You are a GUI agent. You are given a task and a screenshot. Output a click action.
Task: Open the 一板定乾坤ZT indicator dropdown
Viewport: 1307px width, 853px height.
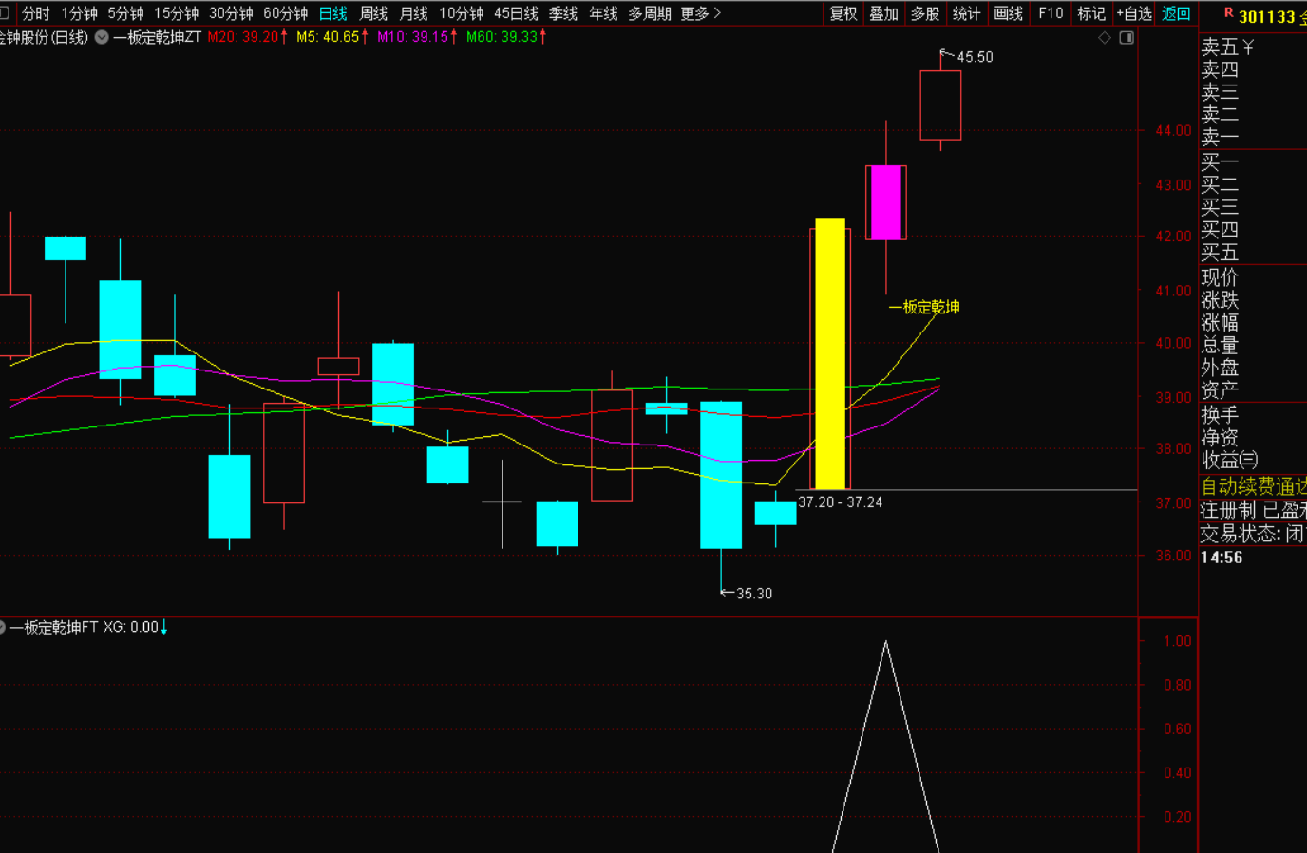(x=102, y=37)
